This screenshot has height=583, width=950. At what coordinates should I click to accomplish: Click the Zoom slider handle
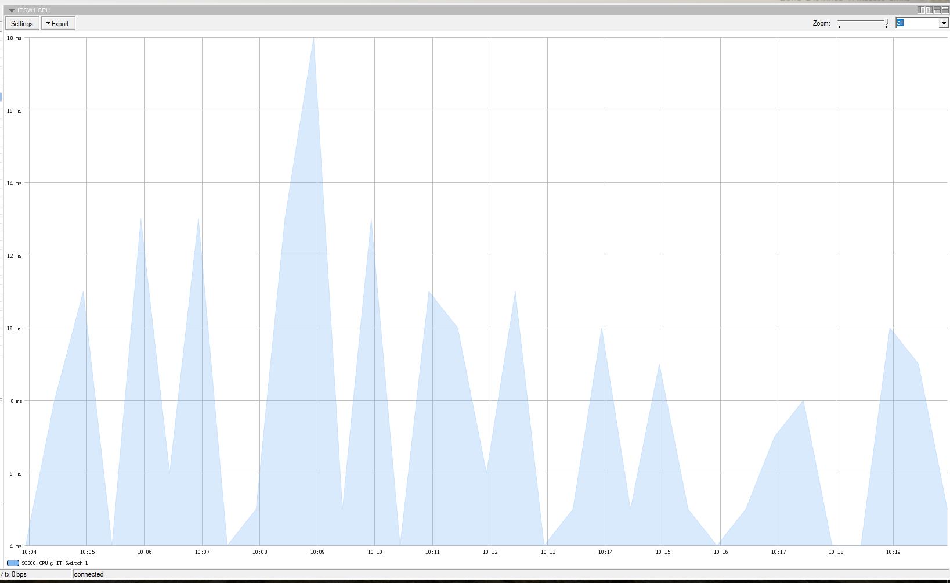886,23
